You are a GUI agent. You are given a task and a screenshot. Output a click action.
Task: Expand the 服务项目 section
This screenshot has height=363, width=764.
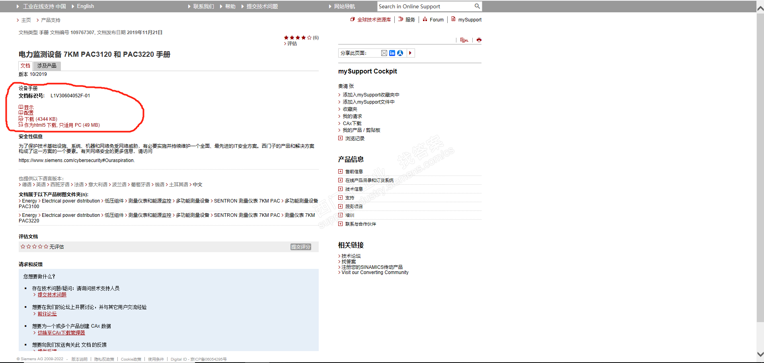click(x=340, y=207)
